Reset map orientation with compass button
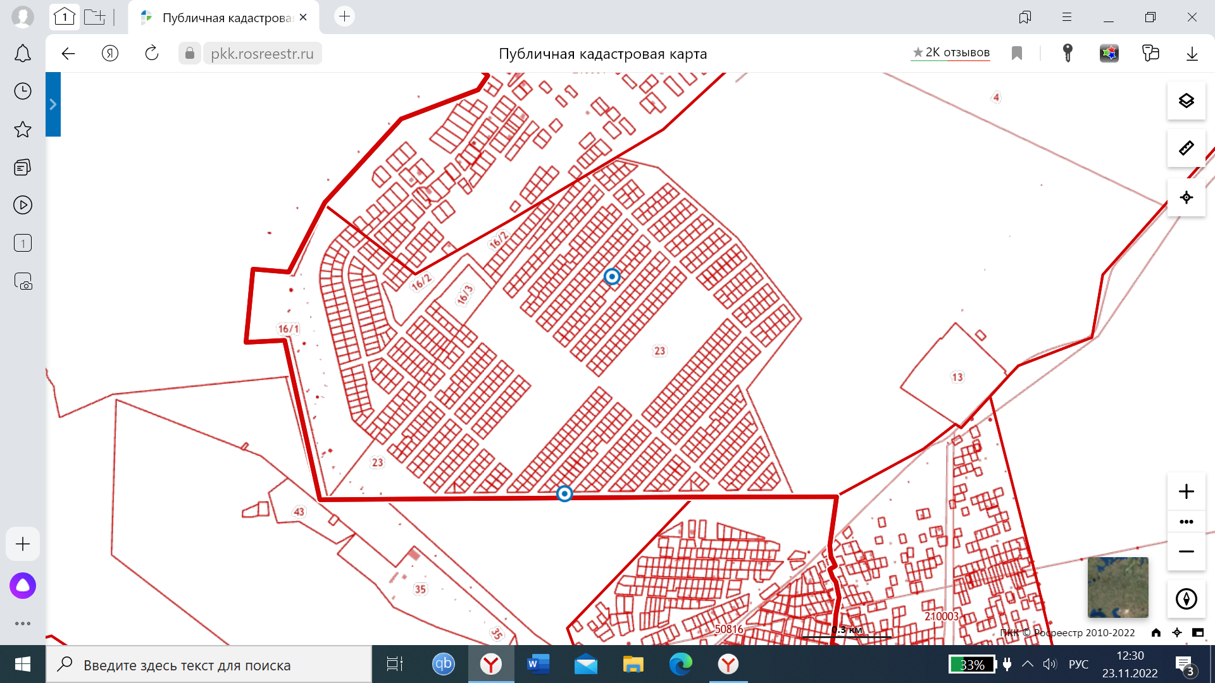This screenshot has width=1215, height=683. click(1186, 598)
